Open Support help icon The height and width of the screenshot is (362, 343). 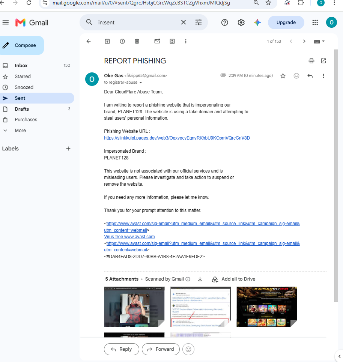[224, 23]
